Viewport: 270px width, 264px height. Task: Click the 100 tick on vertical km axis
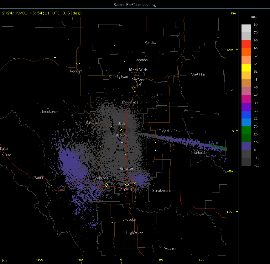tap(230, 50)
